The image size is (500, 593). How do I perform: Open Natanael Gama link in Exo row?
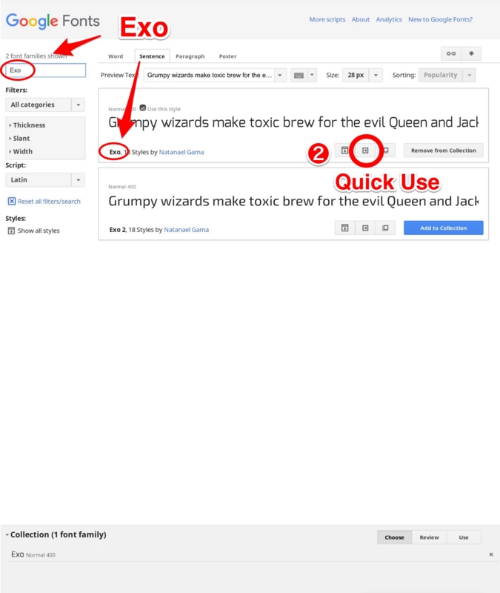pyautogui.click(x=181, y=152)
